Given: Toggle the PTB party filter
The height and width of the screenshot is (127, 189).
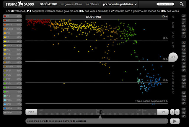Looking at the screenshot, I should [12, 50].
